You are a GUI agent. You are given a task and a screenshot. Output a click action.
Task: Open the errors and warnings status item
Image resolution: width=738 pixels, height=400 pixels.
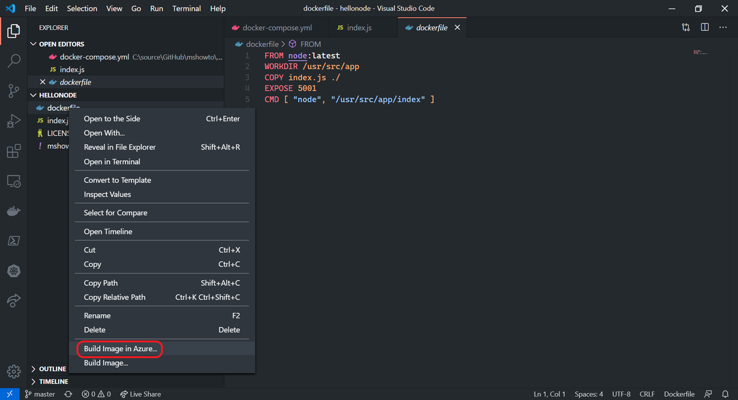[x=96, y=394]
